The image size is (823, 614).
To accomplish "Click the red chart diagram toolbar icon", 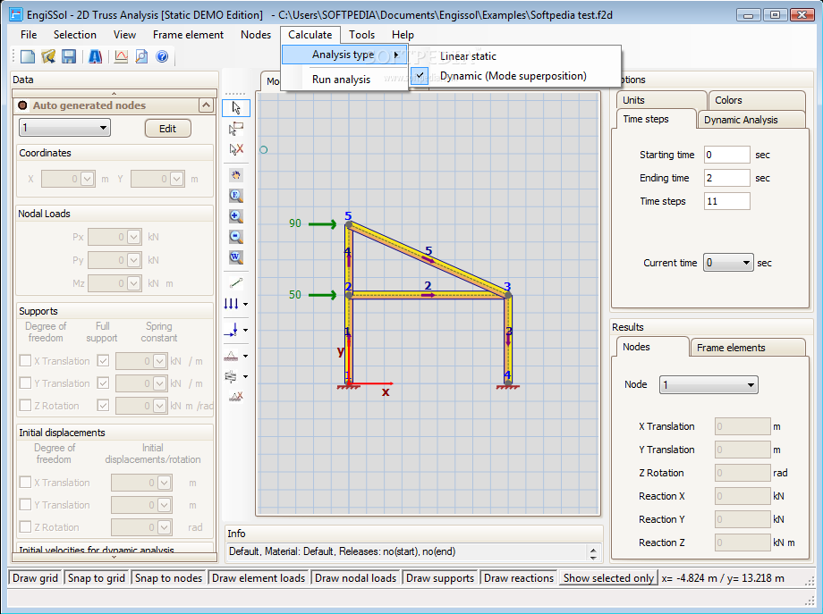I will click(122, 56).
